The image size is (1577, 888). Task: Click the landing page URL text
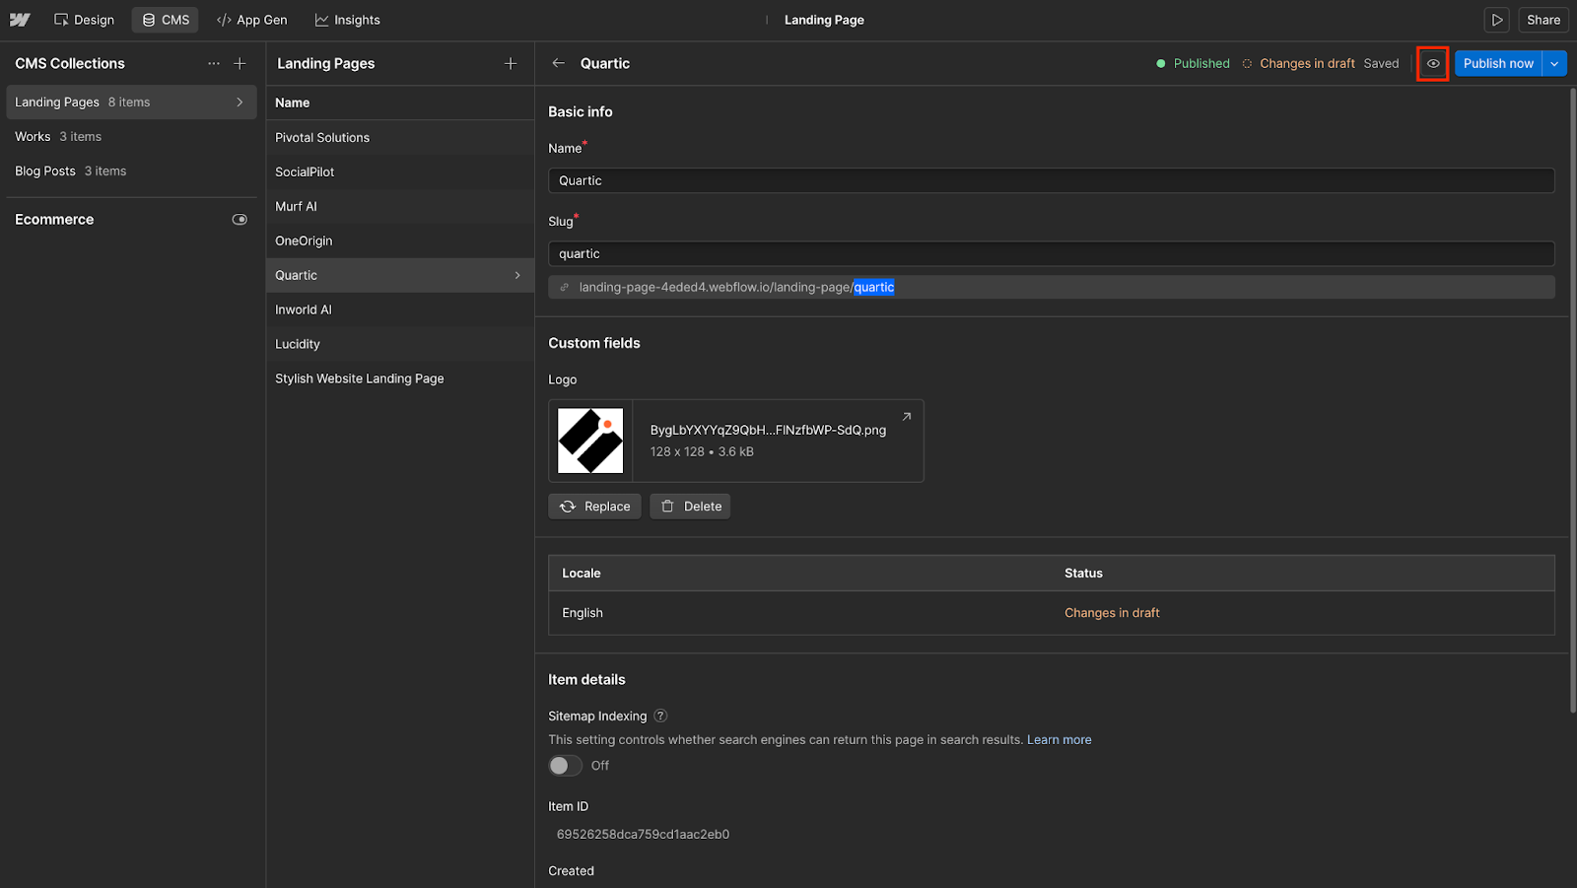point(736,288)
